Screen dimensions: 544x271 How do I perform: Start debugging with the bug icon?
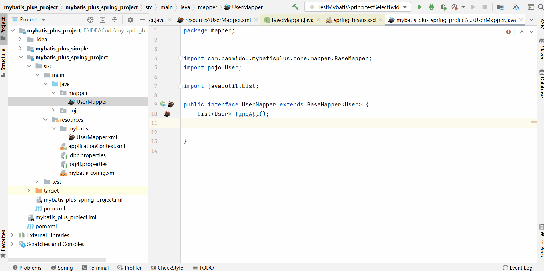431,7
